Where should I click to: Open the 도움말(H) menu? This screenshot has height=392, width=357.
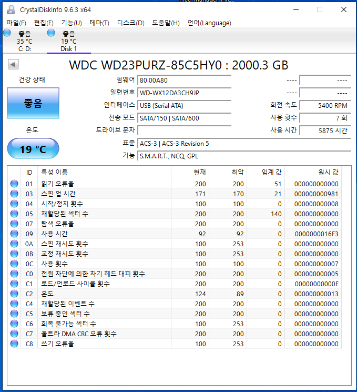[x=166, y=23]
